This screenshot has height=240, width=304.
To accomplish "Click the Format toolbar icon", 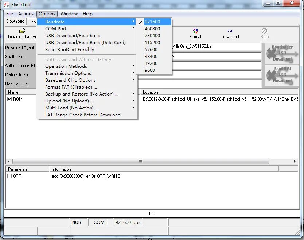I will click(195, 31).
